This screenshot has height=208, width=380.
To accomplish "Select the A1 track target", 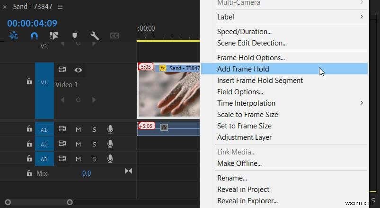I will pyautogui.click(x=44, y=129).
